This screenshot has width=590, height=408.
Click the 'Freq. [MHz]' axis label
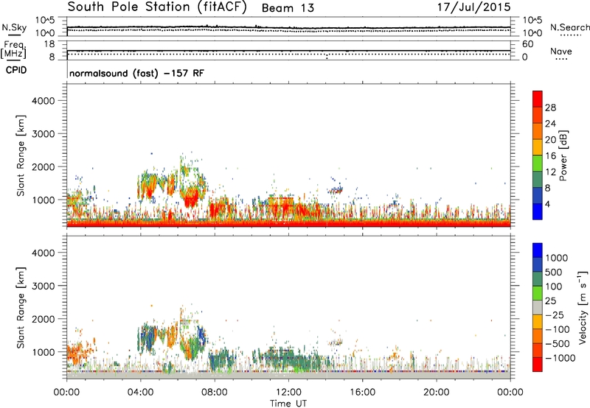pos(13,49)
